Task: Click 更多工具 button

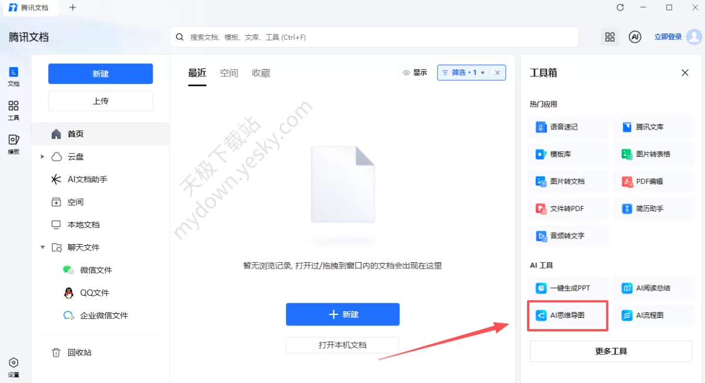Action: point(611,351)
